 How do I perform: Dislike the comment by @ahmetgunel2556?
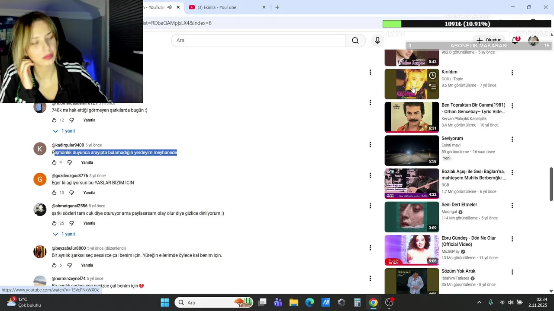pyautogui.click(x=71, y=223)
